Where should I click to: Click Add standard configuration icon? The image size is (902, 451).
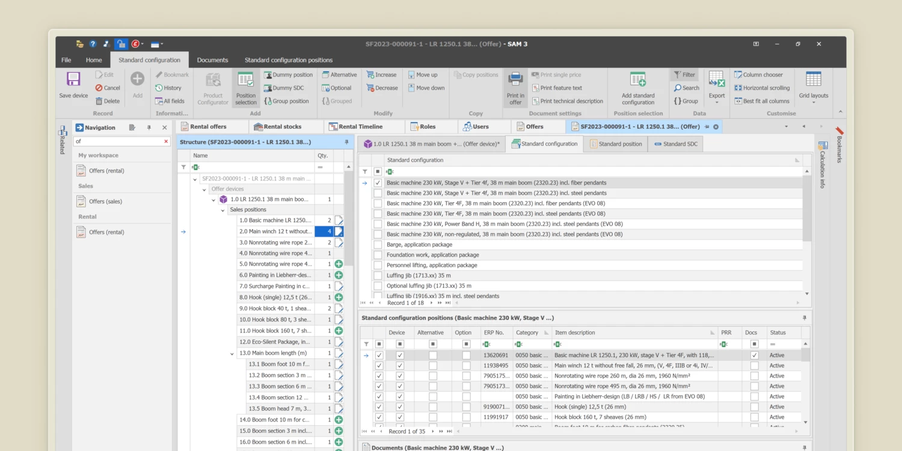638,80
